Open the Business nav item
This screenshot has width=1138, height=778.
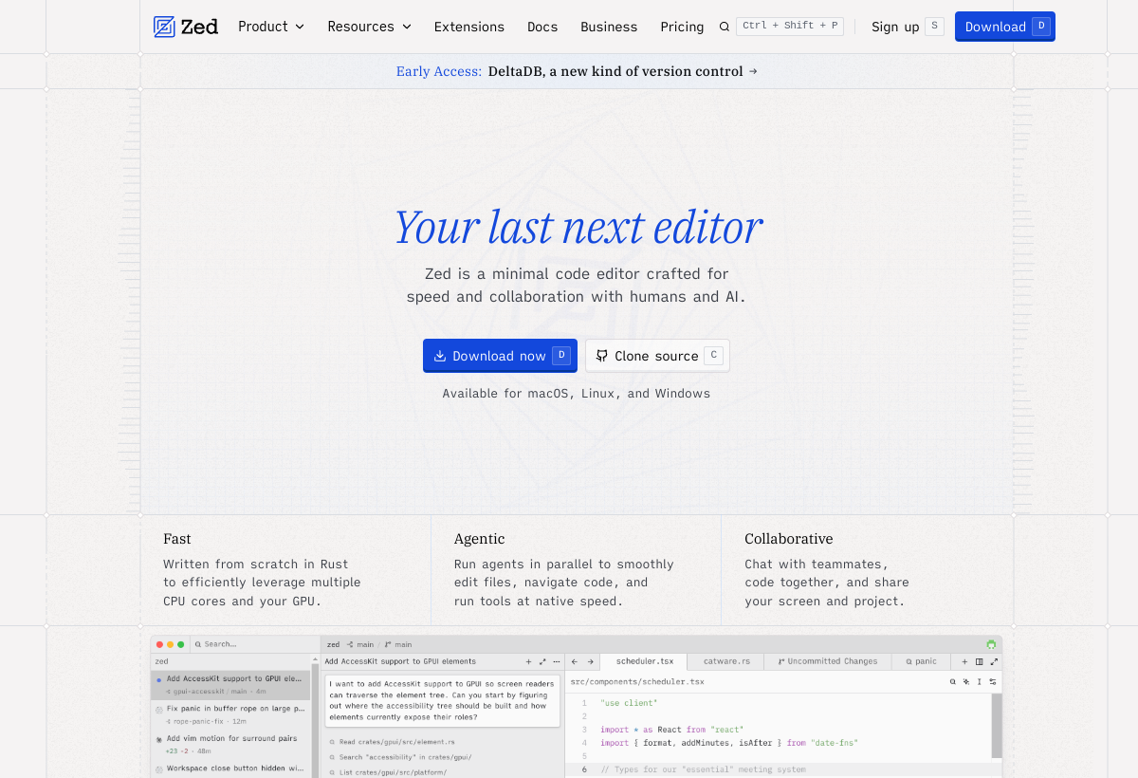tap(609, 27)
